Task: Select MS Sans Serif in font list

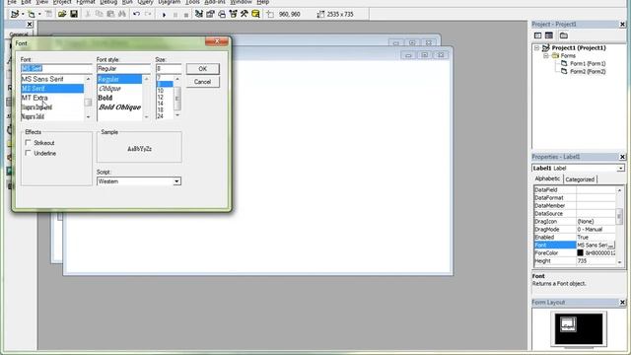Action: [52, 79]
